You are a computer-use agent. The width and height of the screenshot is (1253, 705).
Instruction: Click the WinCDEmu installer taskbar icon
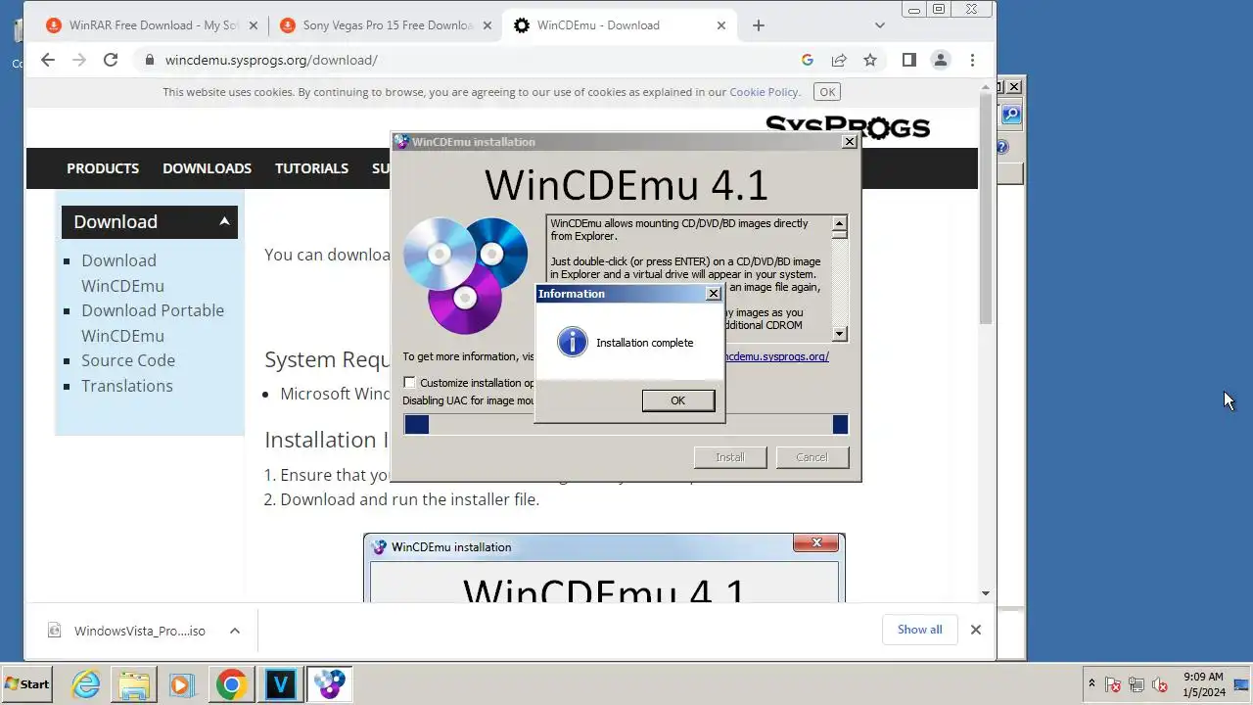click(x=329, y=684)
